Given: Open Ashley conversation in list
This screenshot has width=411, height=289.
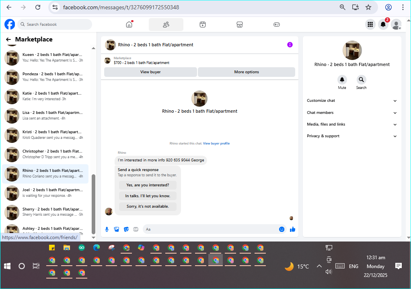Looking at the screenshot, I should [x=45, y=229].
